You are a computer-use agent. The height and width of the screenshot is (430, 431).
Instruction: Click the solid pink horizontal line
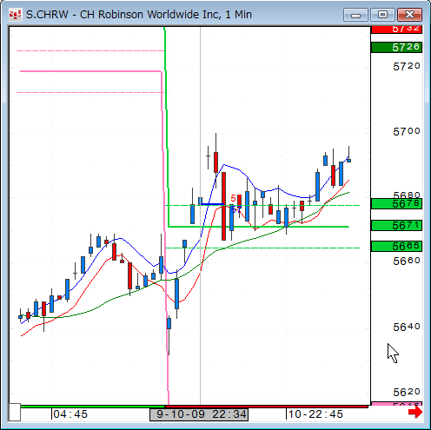coord(90,71)
